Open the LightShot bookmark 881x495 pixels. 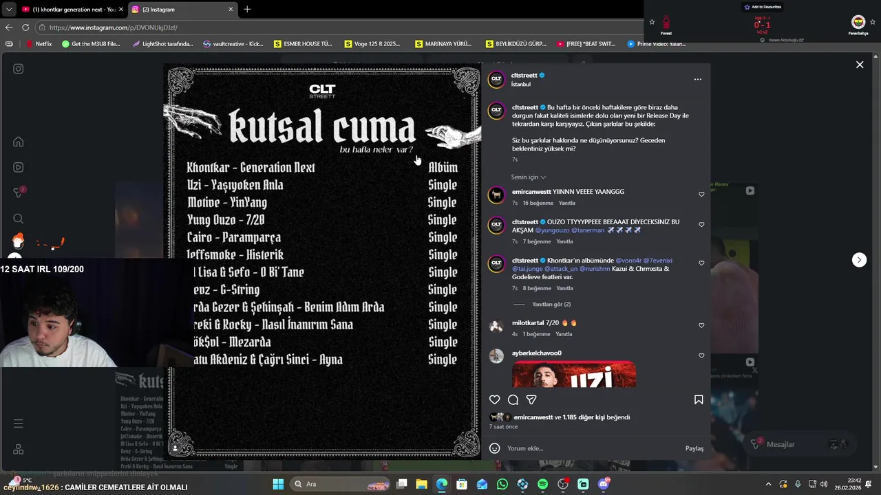tap(162, 44)
